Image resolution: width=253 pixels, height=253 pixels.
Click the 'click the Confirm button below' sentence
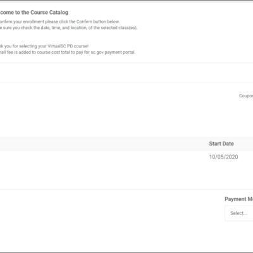(x=59, y=22)
